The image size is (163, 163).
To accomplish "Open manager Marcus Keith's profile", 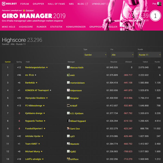I will (x=77, y=67).
